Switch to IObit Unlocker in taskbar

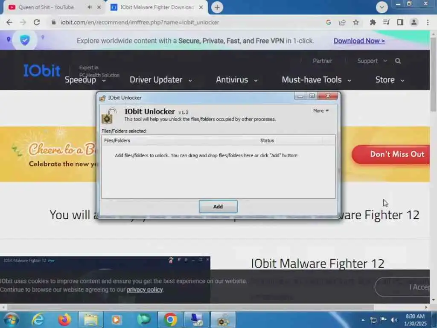tap(223, 319)
